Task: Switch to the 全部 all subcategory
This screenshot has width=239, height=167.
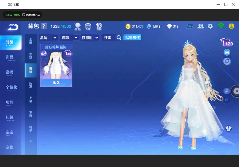Action: click(x=31, y=41)
